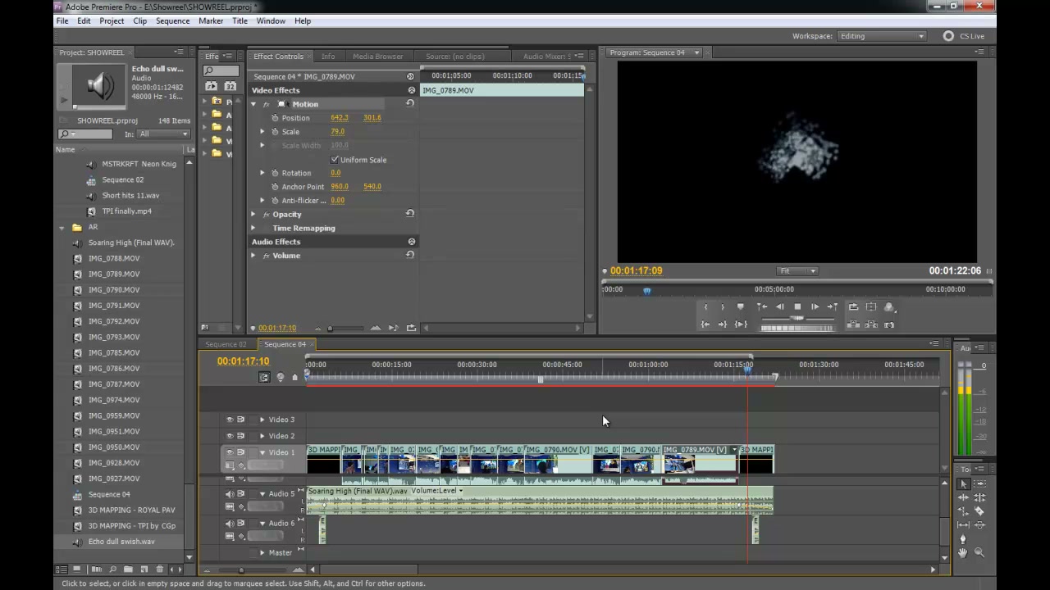Select IMG_0790.MOV in project bin
The width and height of the screenshot is (1050, 590).
click(x=114, y=289)
